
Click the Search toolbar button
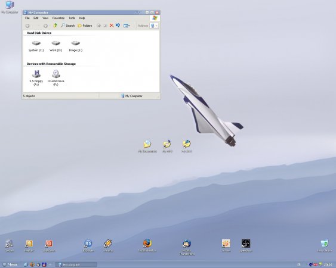(67, 26)
